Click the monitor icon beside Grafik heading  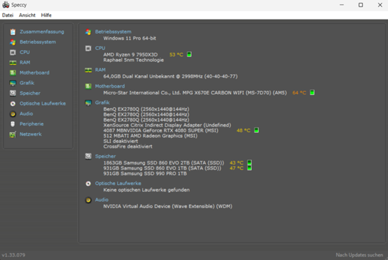point(88,103)
